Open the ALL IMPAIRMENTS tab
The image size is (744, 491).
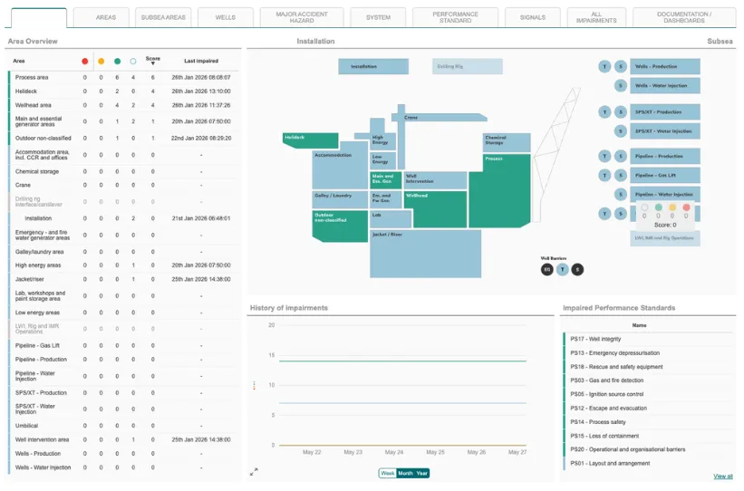point(596,17)
